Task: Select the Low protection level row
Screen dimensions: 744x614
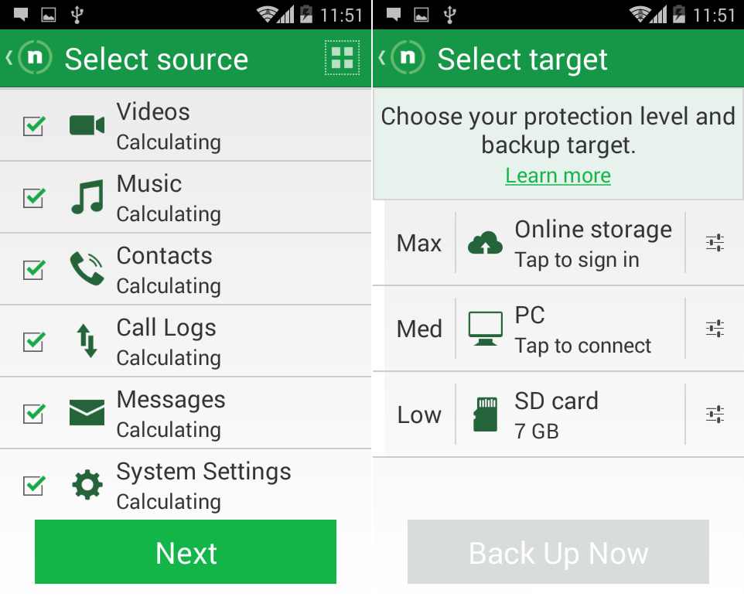Action: click(x=558, y=414)
